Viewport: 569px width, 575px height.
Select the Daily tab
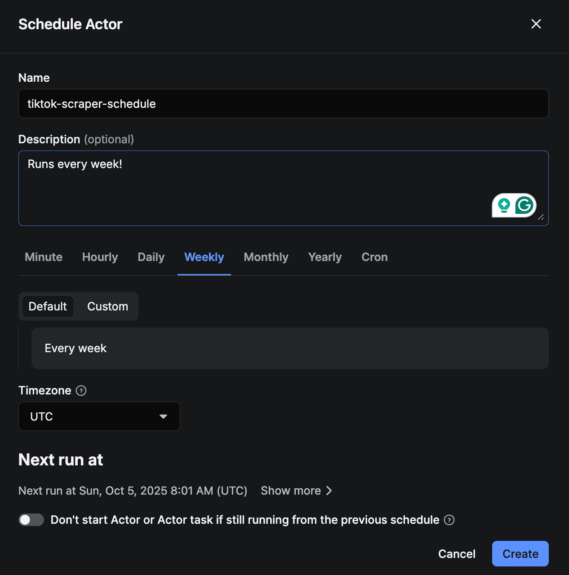[x=151, y=257]
